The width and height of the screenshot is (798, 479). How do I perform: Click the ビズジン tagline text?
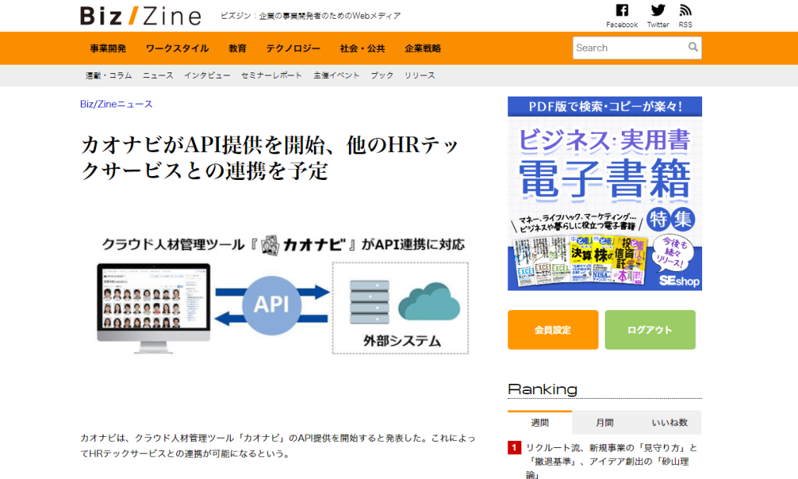pos(310,16)
